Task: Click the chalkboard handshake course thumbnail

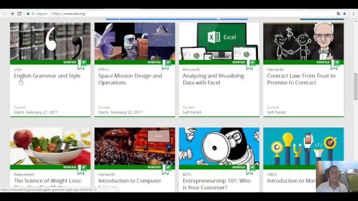Action: tap(303, 41)
